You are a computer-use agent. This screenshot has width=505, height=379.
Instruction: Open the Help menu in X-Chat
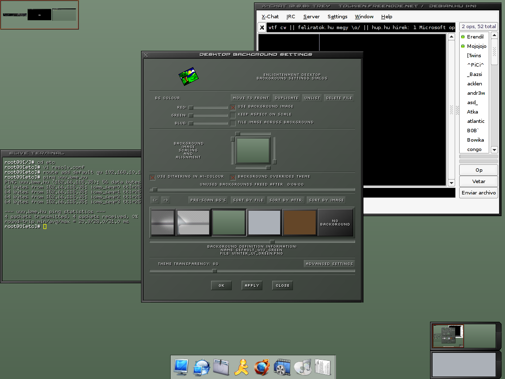387,16
